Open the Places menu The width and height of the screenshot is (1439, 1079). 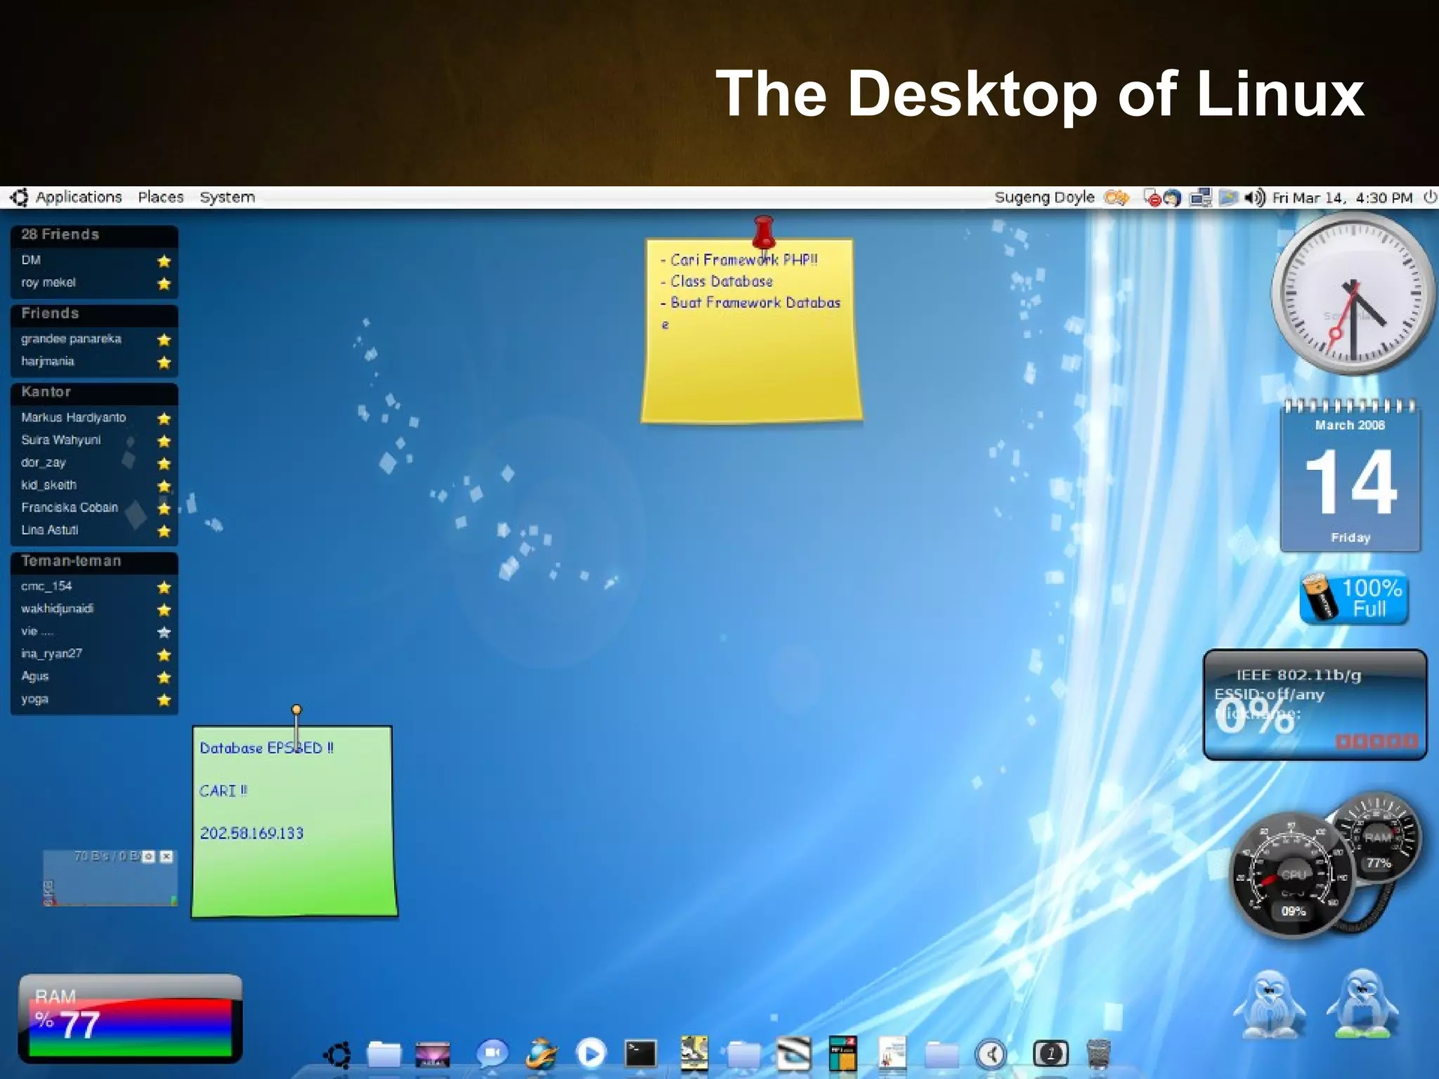coord(161,197)
